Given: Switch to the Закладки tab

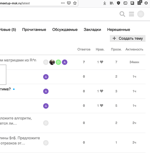Looking at the screenshot, I should click(92, 30).
